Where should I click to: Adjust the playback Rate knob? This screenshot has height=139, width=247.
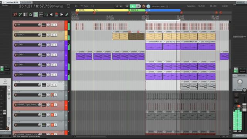[81, 6]
